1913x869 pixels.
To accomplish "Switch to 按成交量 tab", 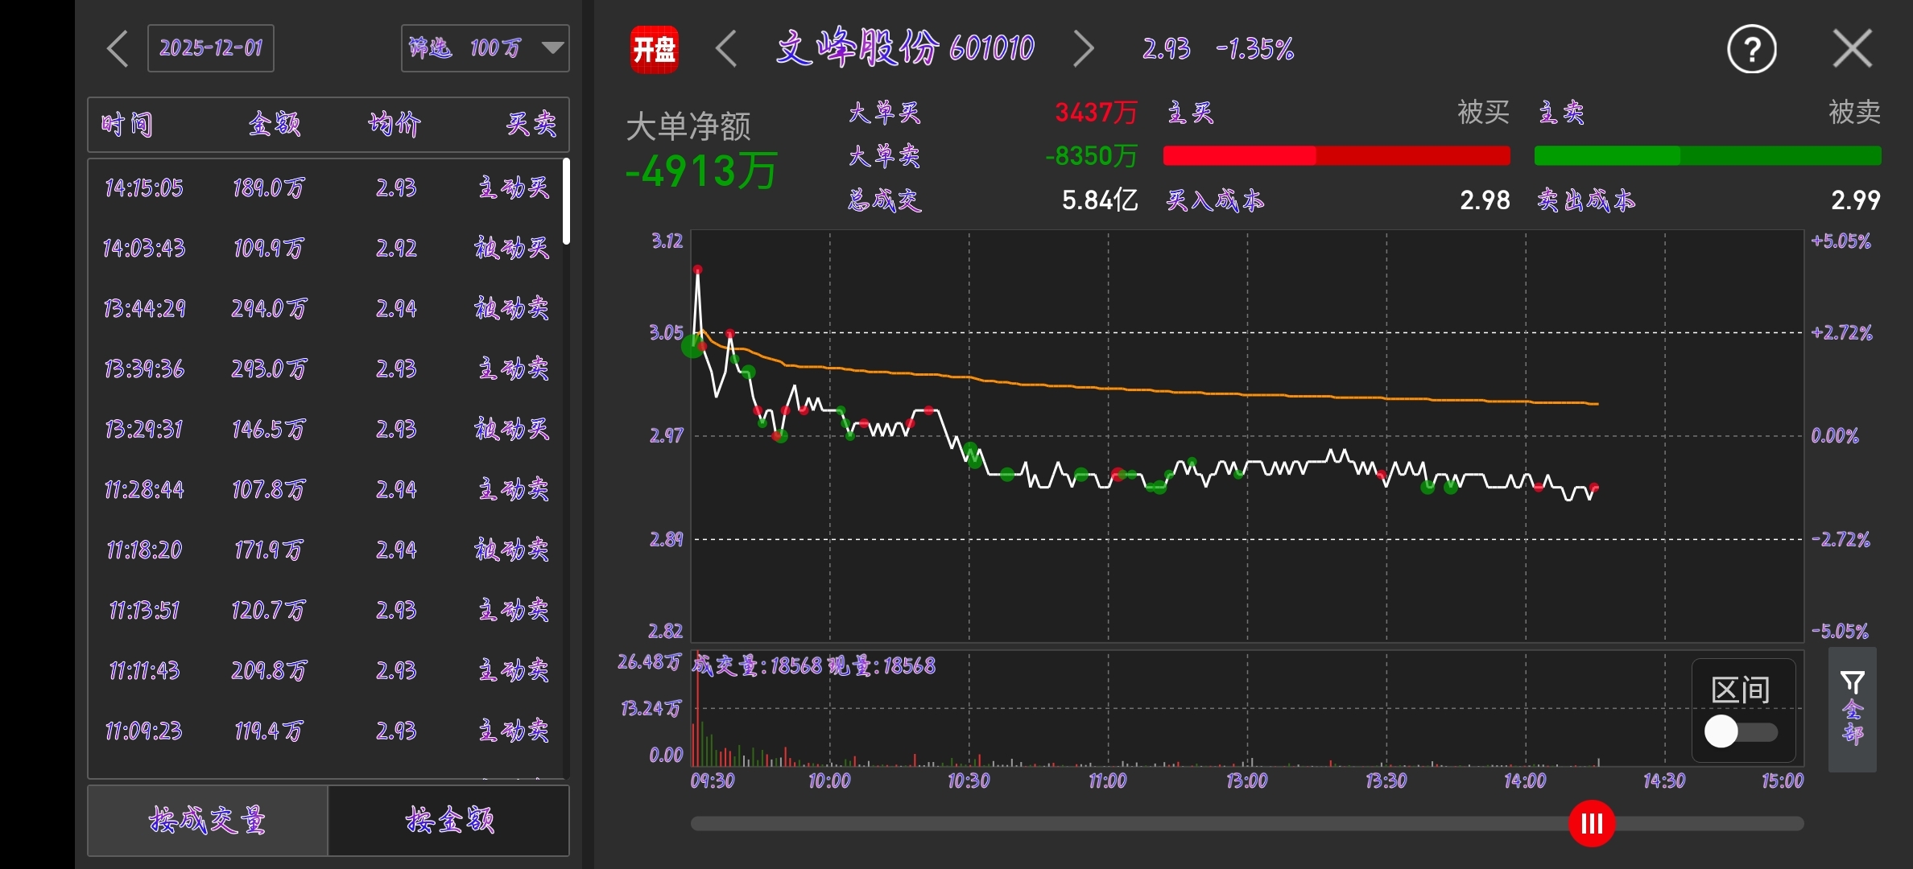I will pyautogui.click(x=208, y=820).
